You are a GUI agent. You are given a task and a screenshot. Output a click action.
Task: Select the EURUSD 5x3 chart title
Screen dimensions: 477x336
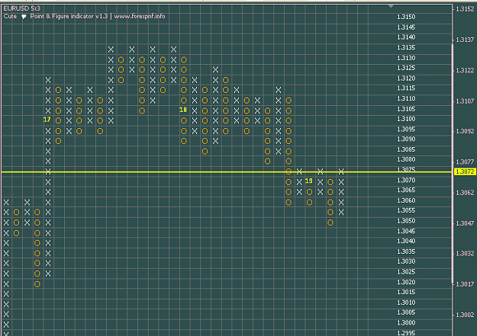point(21,8)
